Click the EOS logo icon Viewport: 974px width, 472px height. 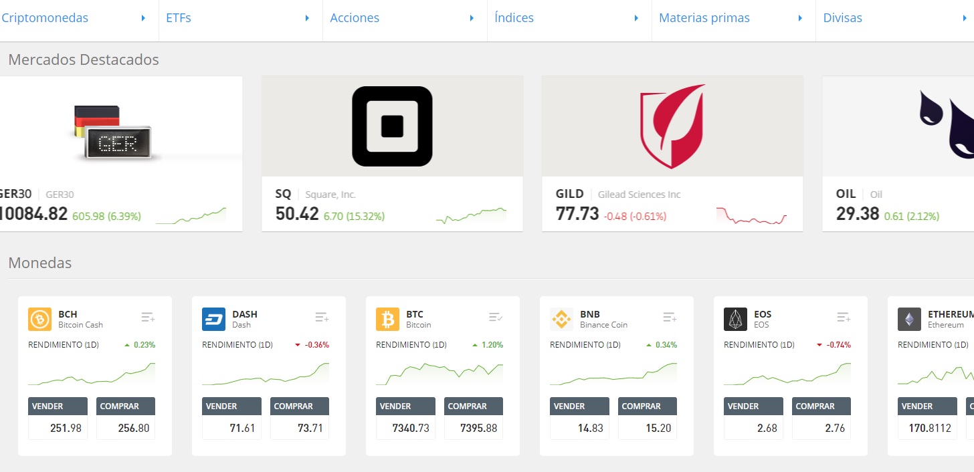point(735,319)
